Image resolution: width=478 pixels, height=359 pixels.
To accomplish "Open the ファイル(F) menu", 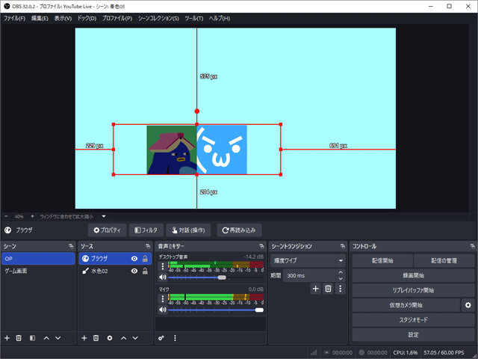I will [14, 17].
